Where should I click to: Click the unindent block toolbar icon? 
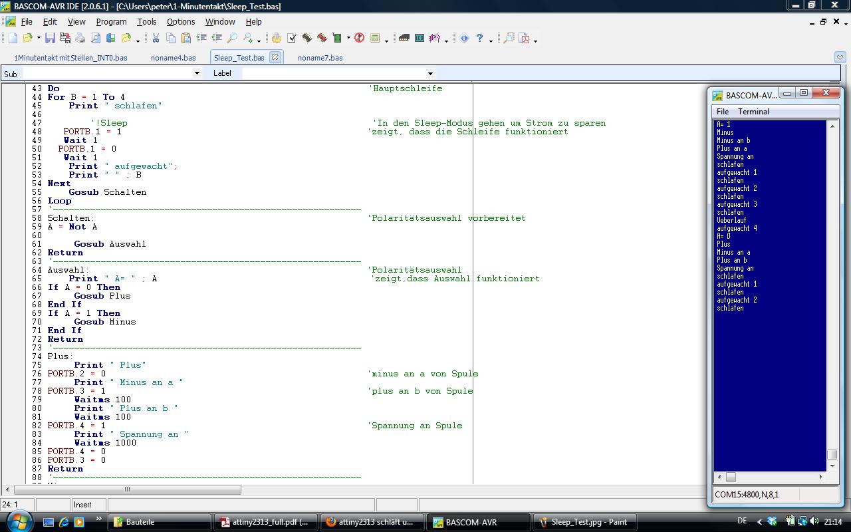[217, 39]
